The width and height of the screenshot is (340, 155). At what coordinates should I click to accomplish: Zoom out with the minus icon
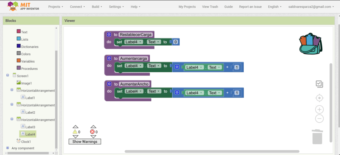319,118
